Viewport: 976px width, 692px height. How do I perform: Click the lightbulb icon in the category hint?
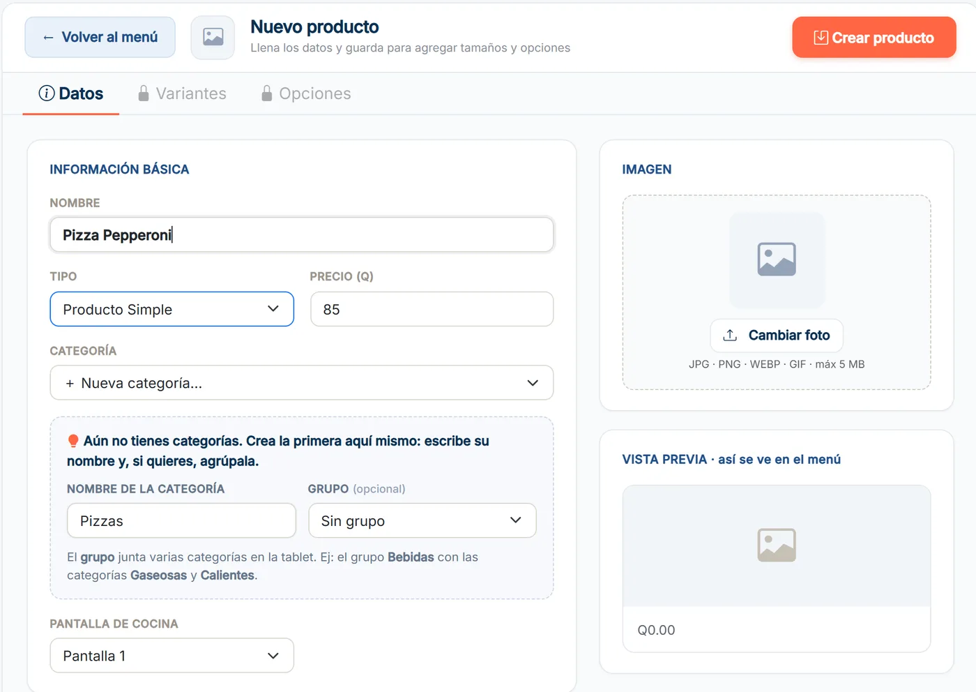[x=73, y=441]
